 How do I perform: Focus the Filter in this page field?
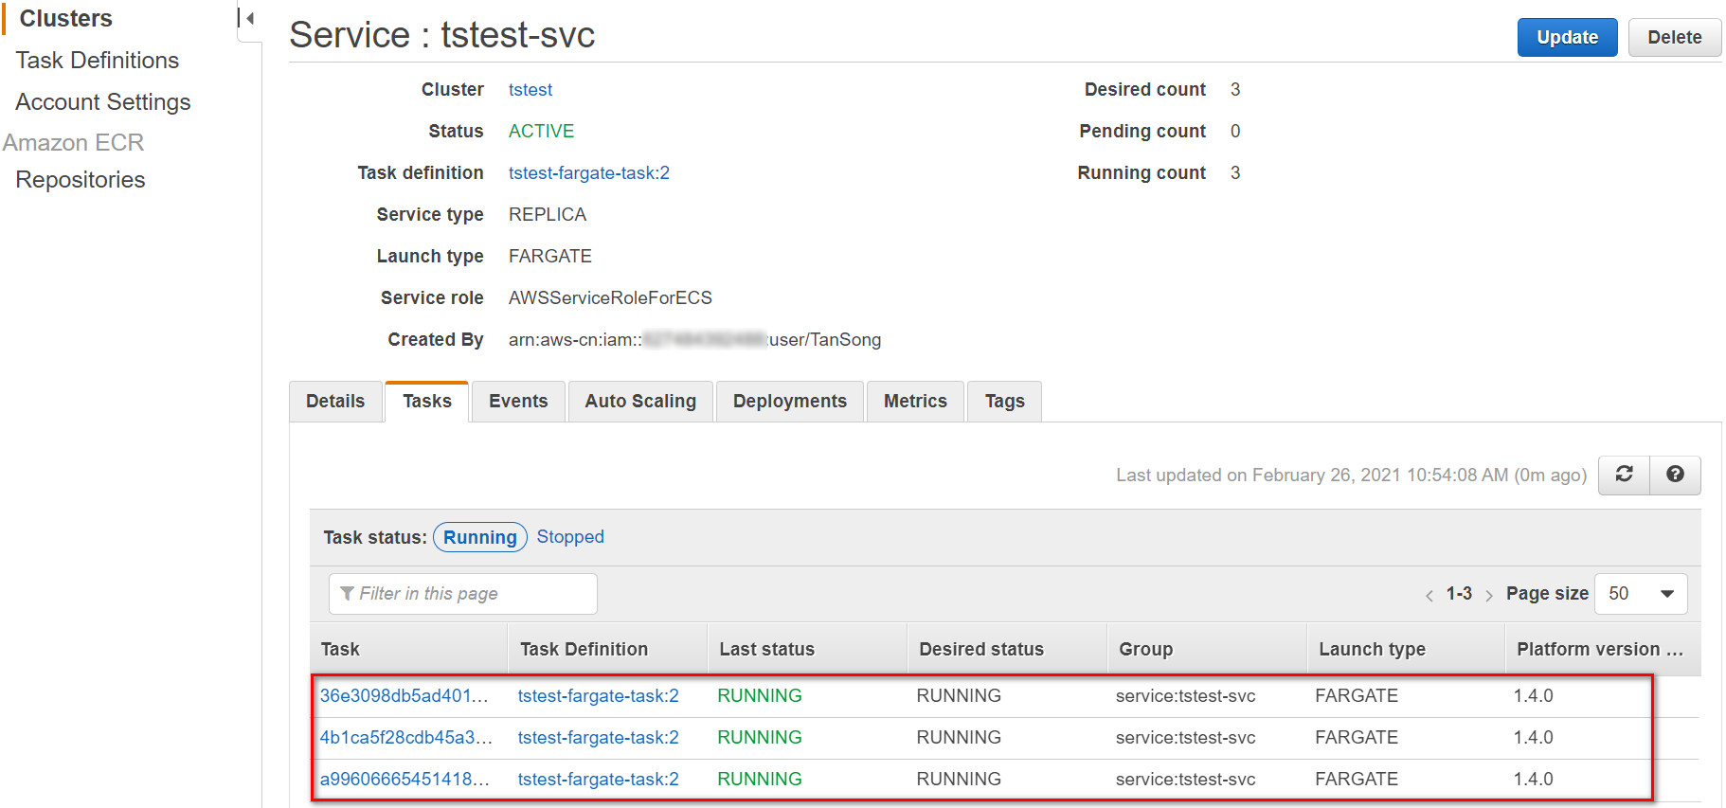(463, 594)
